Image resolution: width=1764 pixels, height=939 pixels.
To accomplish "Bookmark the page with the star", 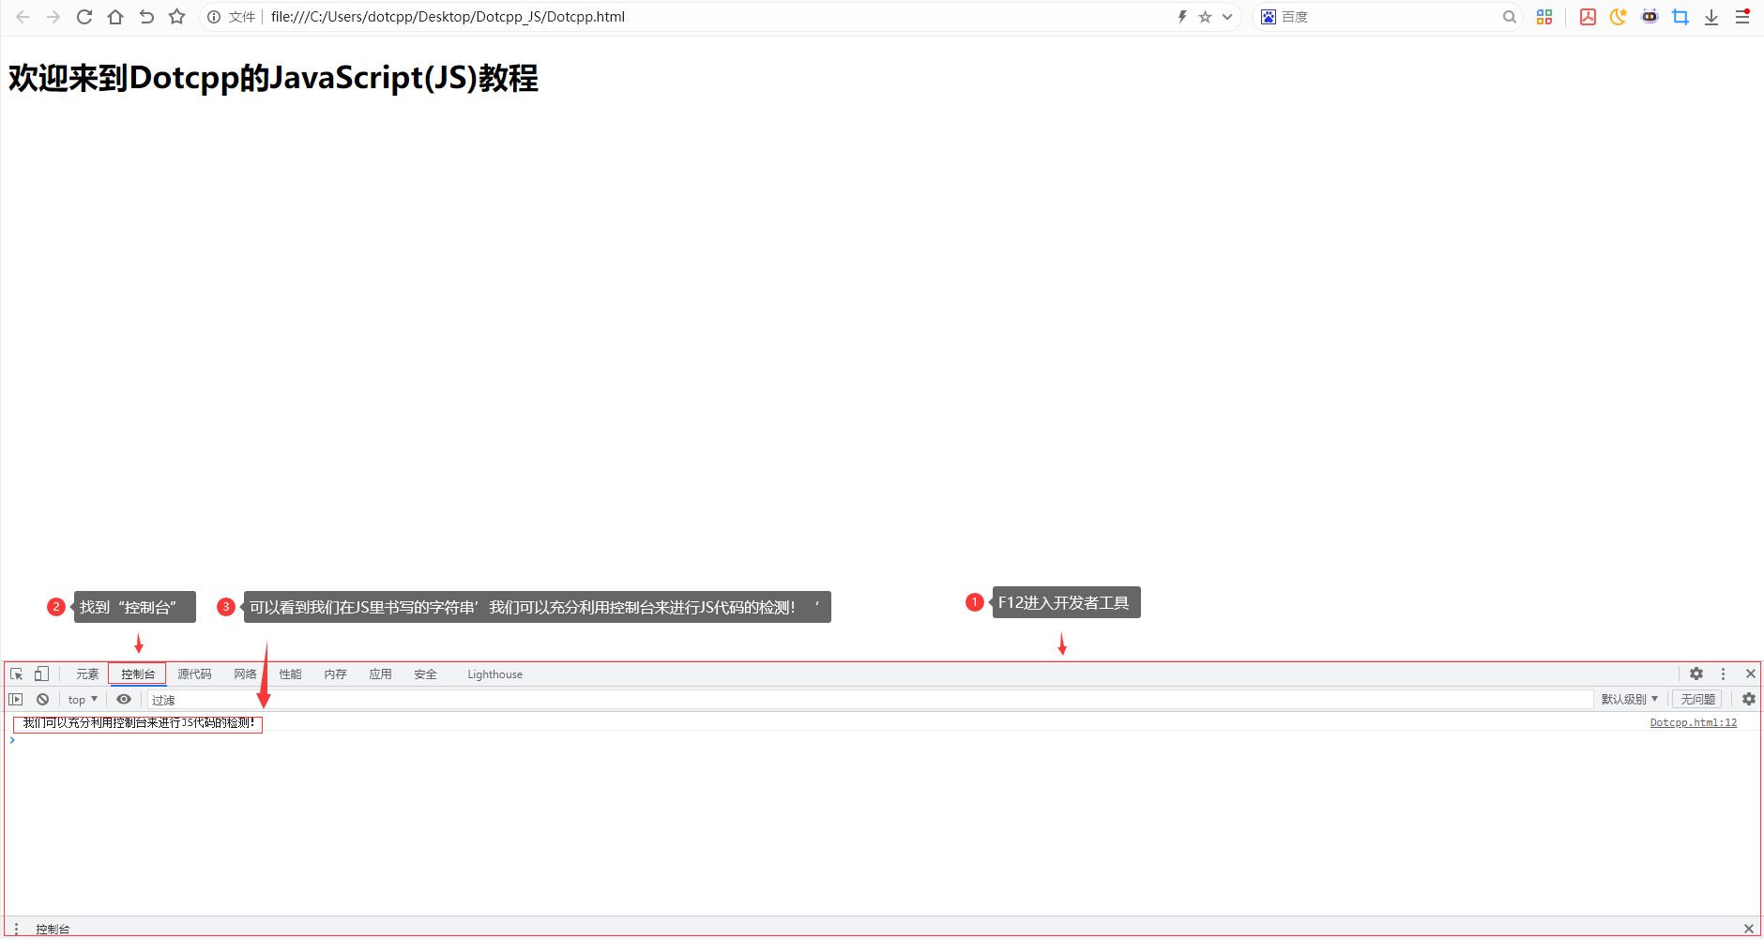I will pyautogui.click(x=176, y=16).
